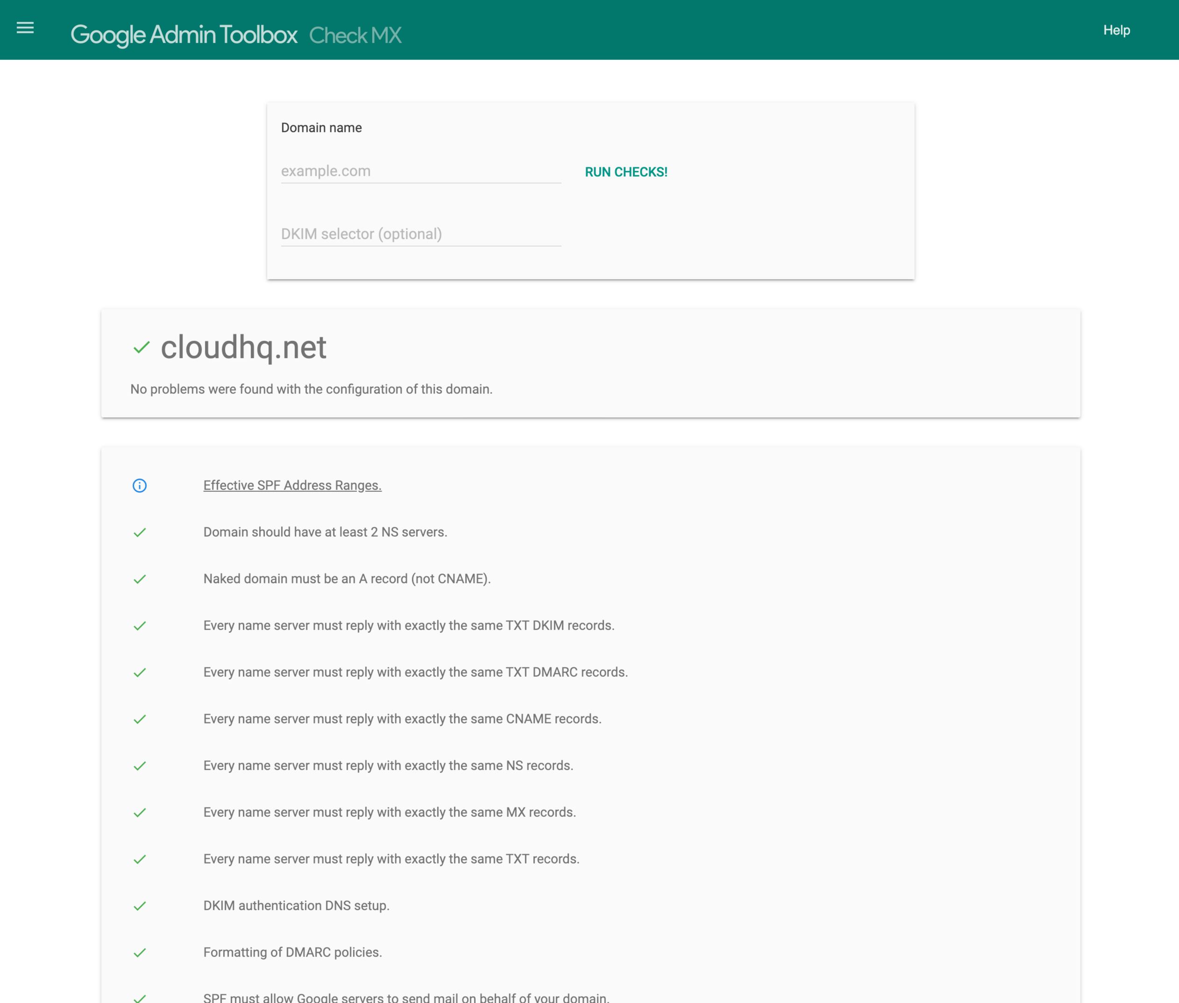Click the same TXT DMARC records text

pos(416,672)
